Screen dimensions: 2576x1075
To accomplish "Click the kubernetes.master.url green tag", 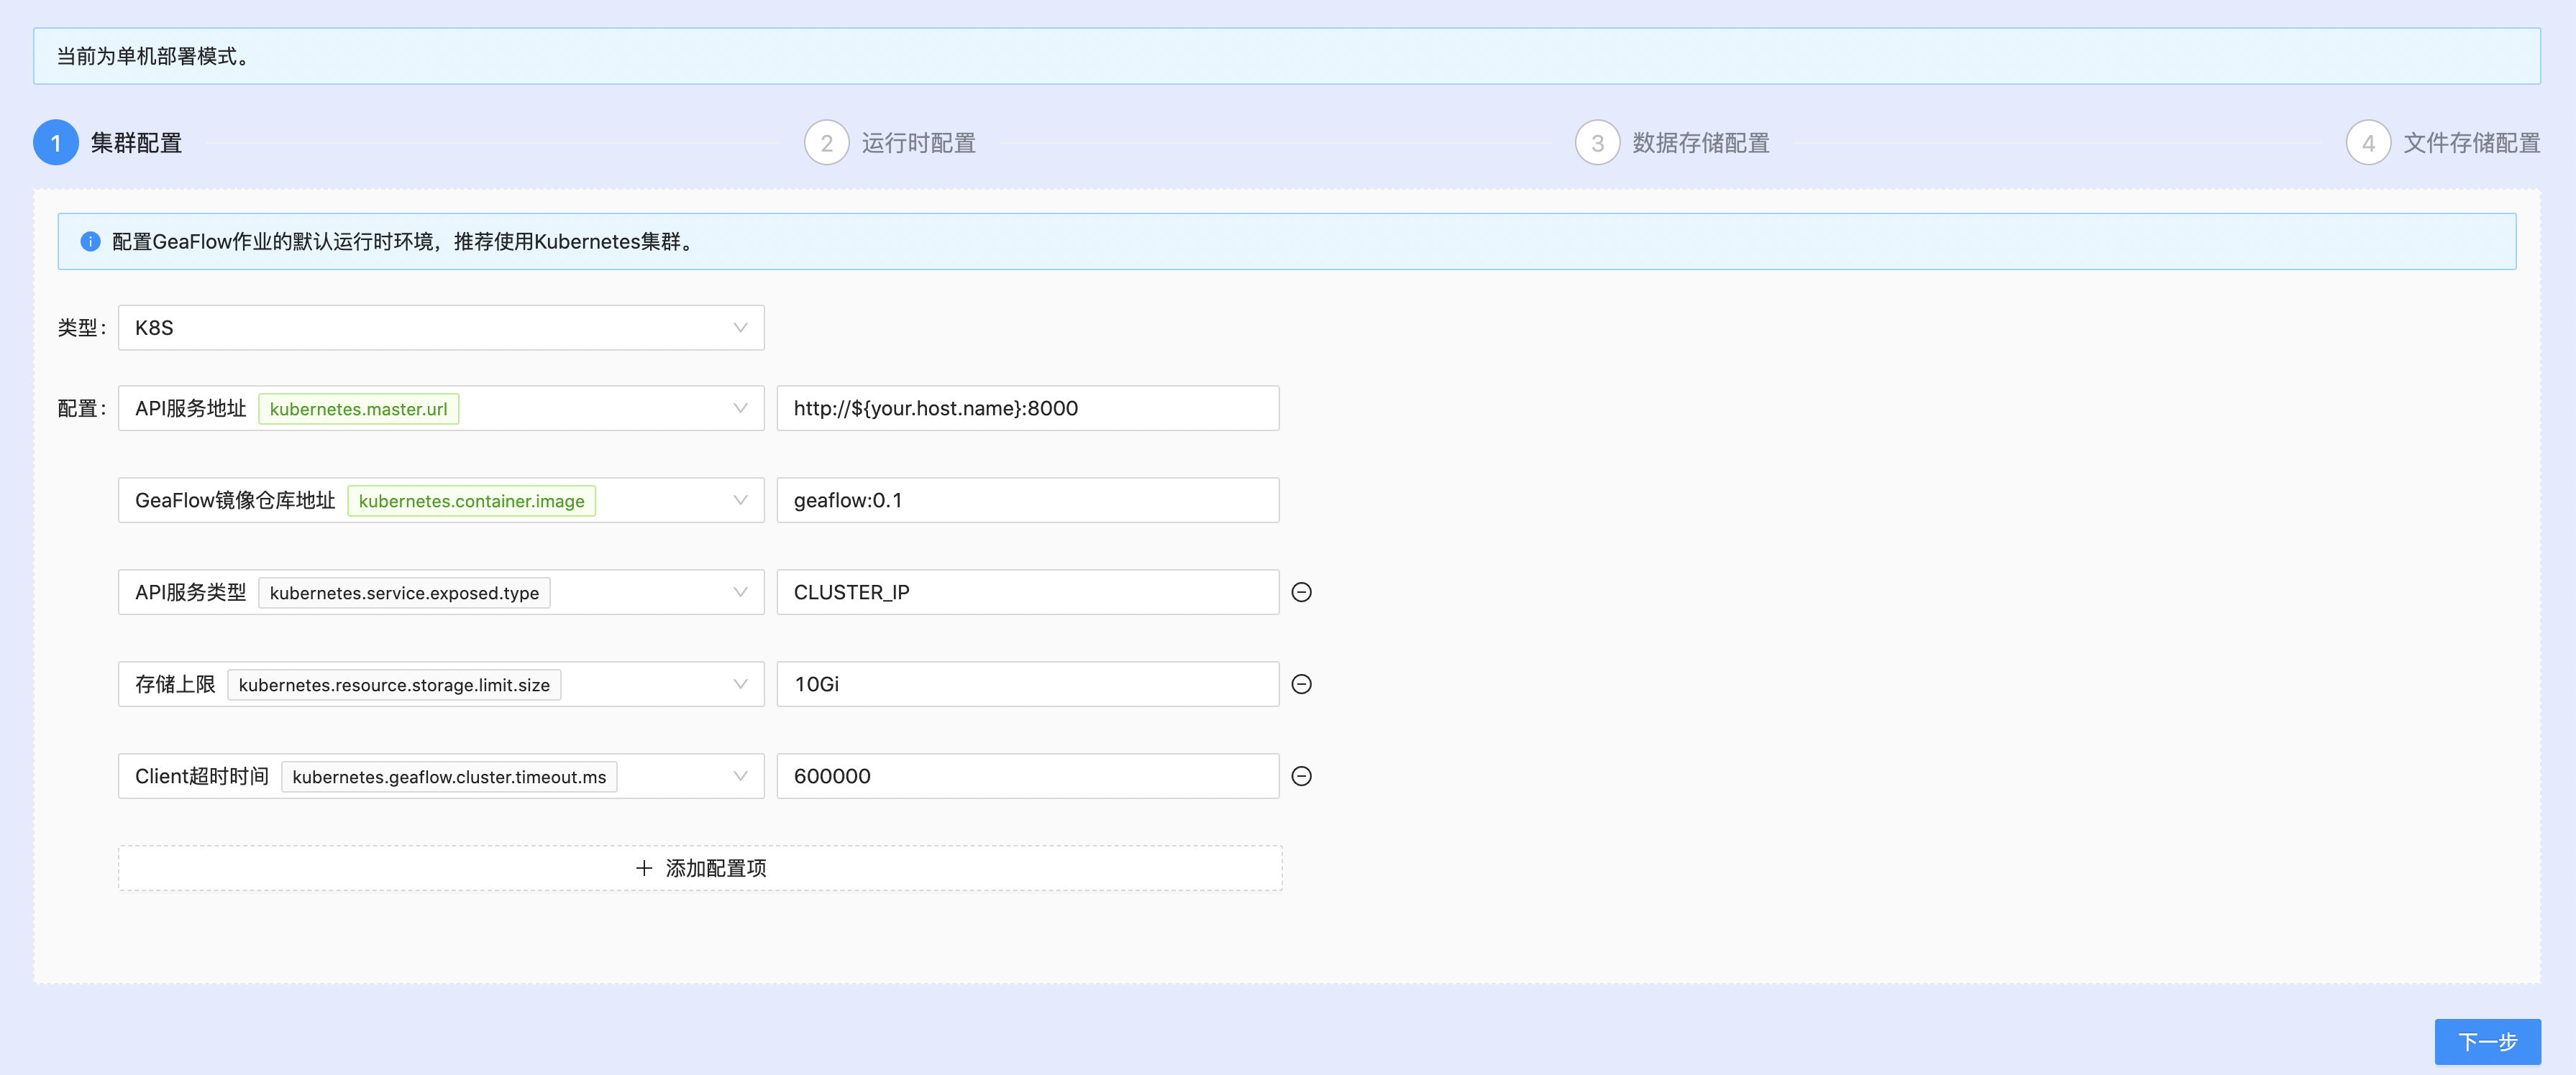I will click(358, 407).
